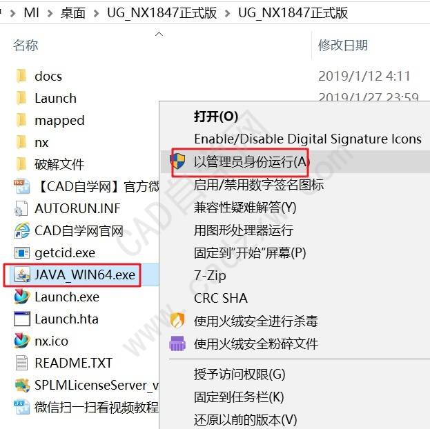Click the 修改日期 column header
The width and height of the screenshot is (430, 429).
click(x=343, y=46)
